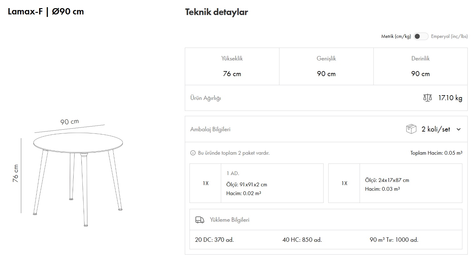Click the package box icon

pos(411,129)
